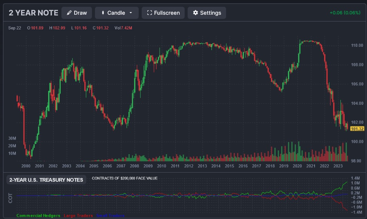Click the 108.00 price axis label
This screenshot has width=367, height=219.
(x=357, y=65)
